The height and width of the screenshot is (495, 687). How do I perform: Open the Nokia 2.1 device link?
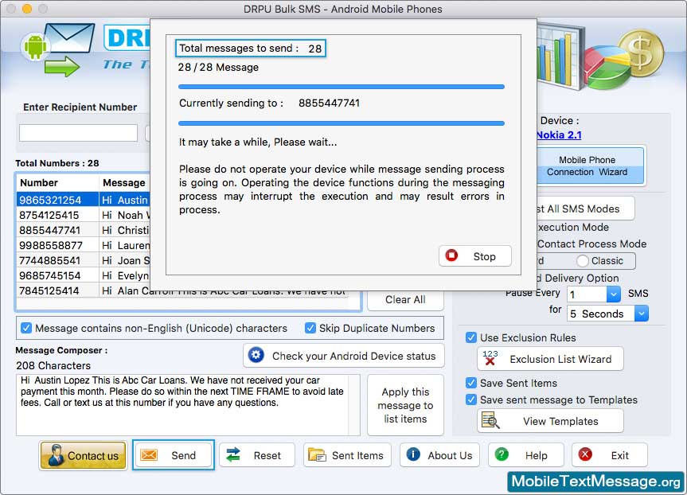[559, 135]
